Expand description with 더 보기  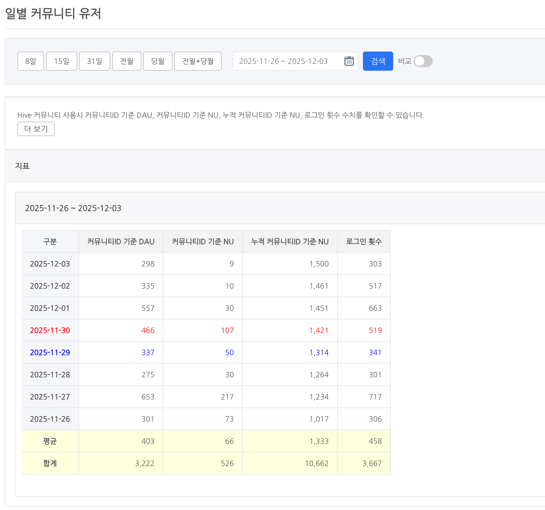coord(36,129)
